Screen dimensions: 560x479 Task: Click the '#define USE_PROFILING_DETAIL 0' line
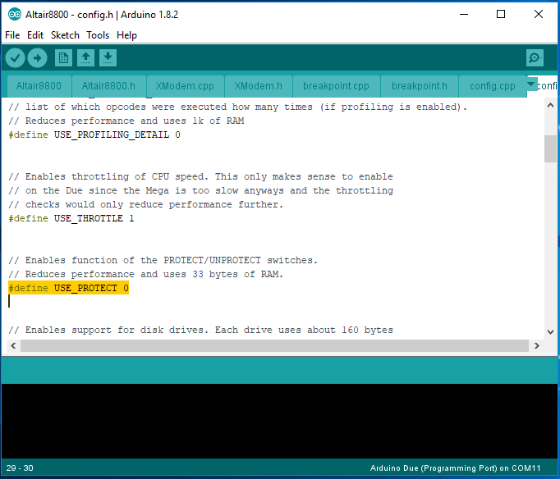pos(94,135)
